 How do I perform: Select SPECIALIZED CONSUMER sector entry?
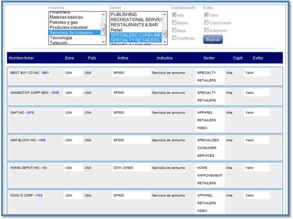click(136, 35)
